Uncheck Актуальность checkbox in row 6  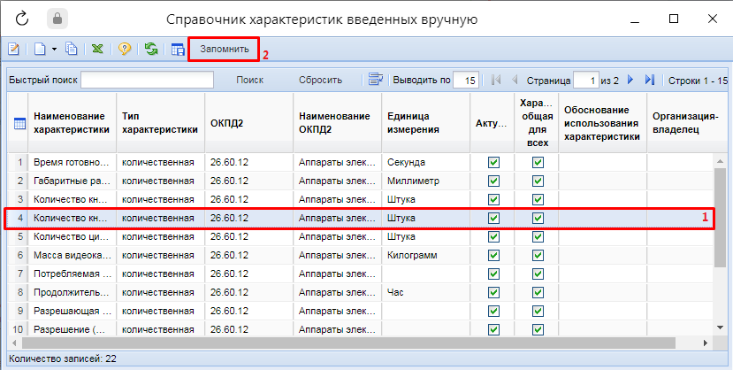click(493, 255)
